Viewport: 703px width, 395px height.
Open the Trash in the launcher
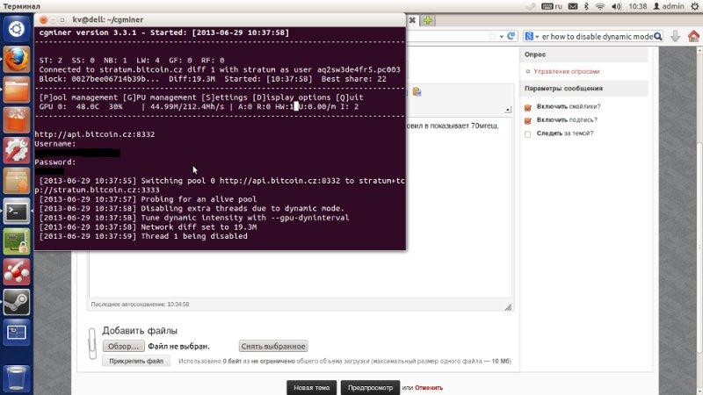pyautogui.click(x=16, y=377)
